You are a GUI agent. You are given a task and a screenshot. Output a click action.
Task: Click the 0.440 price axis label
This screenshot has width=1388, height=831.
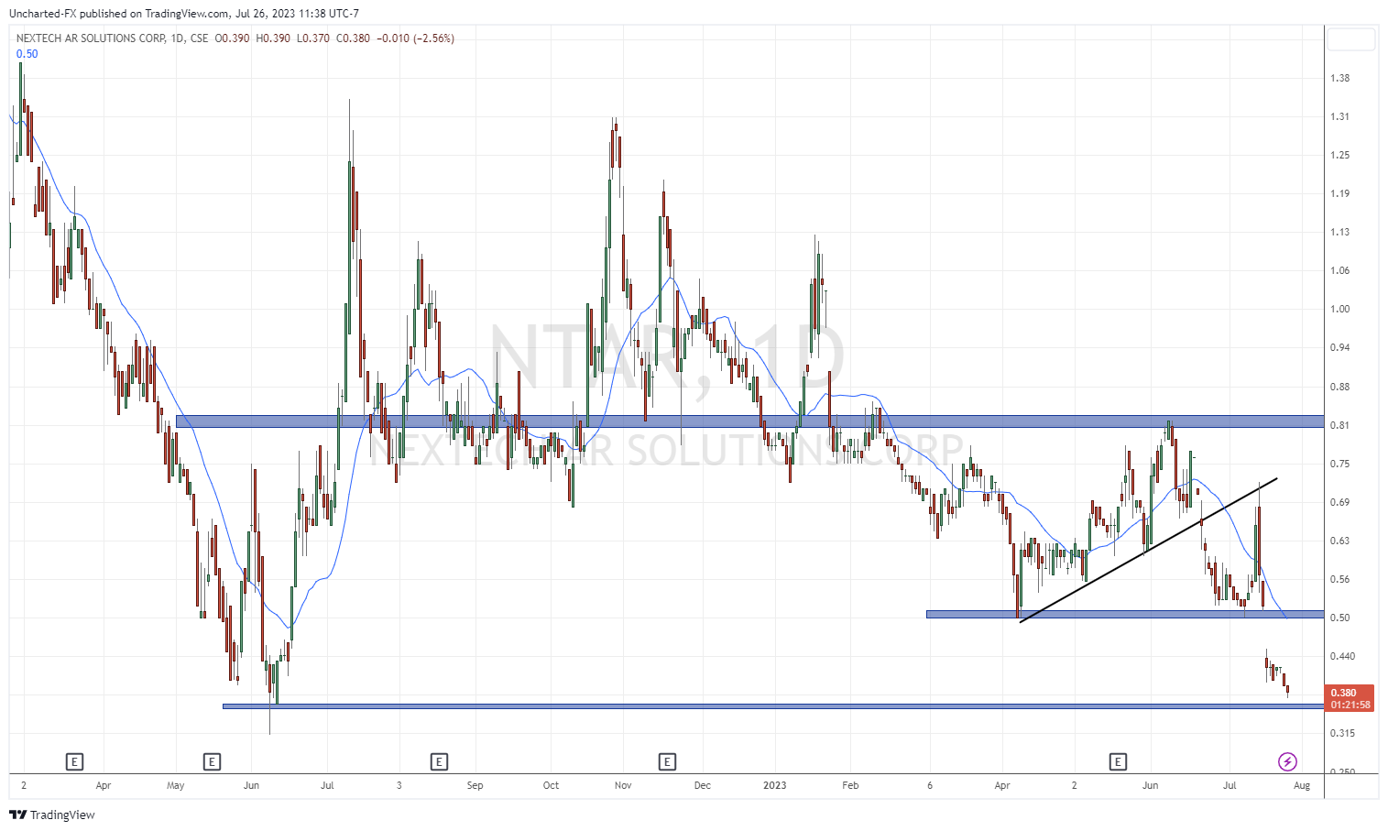tap(1343, 656)
